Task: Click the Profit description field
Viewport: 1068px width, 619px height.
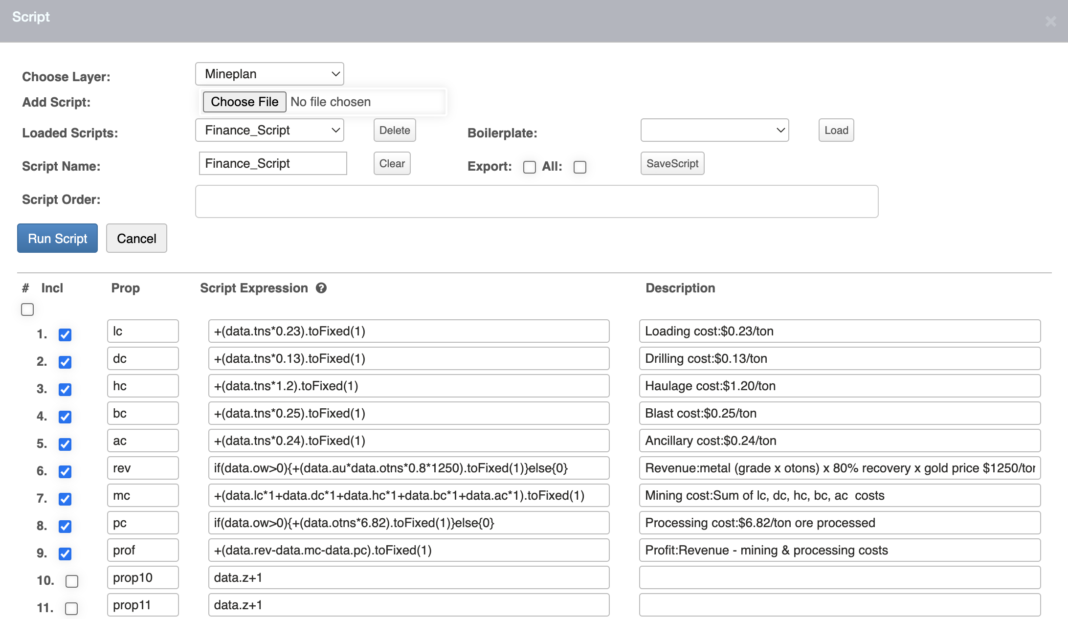Action: point(839,550)
